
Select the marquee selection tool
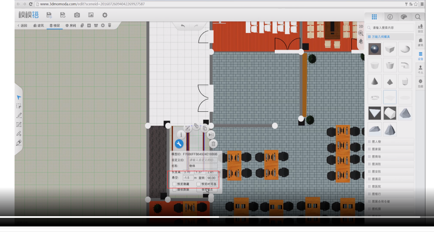pyautogui.click(x=19, y=106)
